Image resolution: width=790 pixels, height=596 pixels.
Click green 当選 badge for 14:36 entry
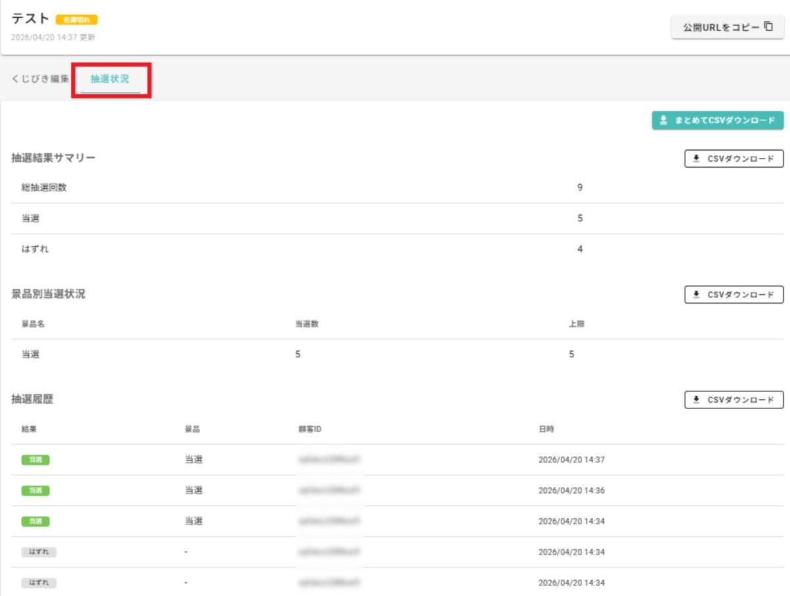(36, 491)
